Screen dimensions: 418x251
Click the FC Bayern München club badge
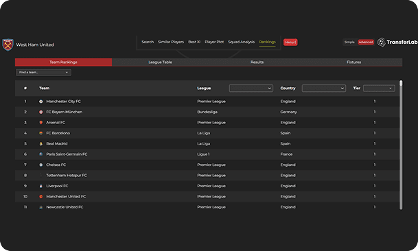(40, 112)
